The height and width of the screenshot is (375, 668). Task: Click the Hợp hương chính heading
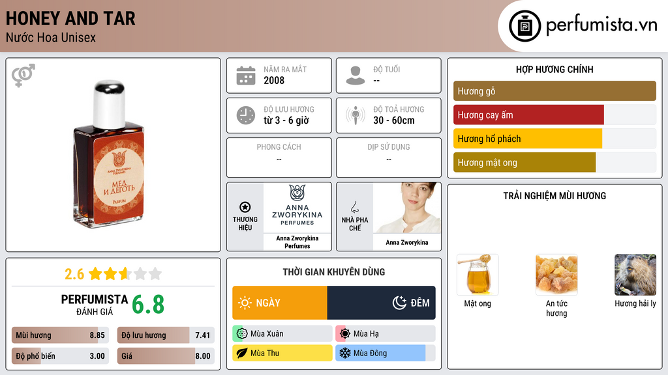[x=554, y=69]
